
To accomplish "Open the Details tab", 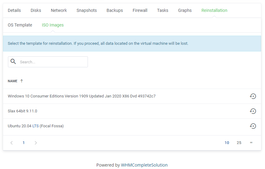I will (14, 10).
